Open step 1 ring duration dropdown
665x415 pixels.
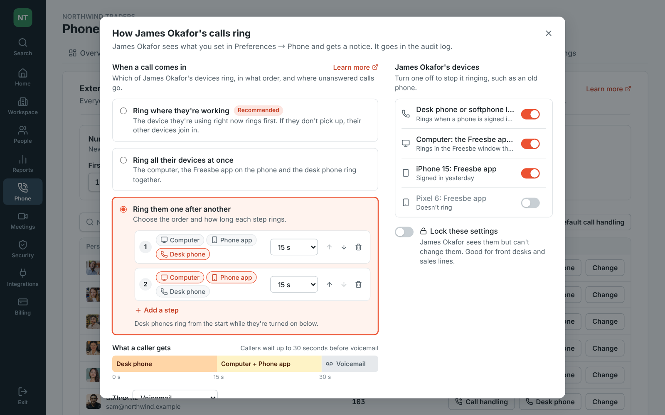point(294,247)
